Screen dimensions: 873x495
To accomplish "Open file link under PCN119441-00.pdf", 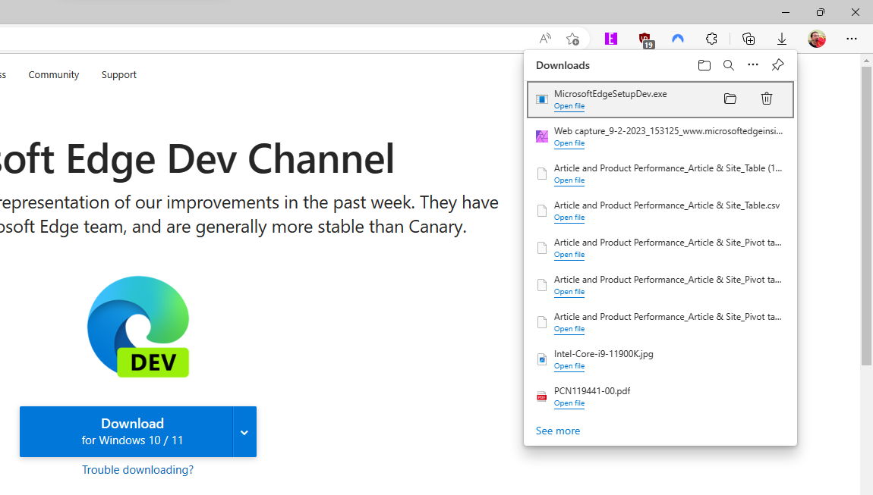I will 569,403.
